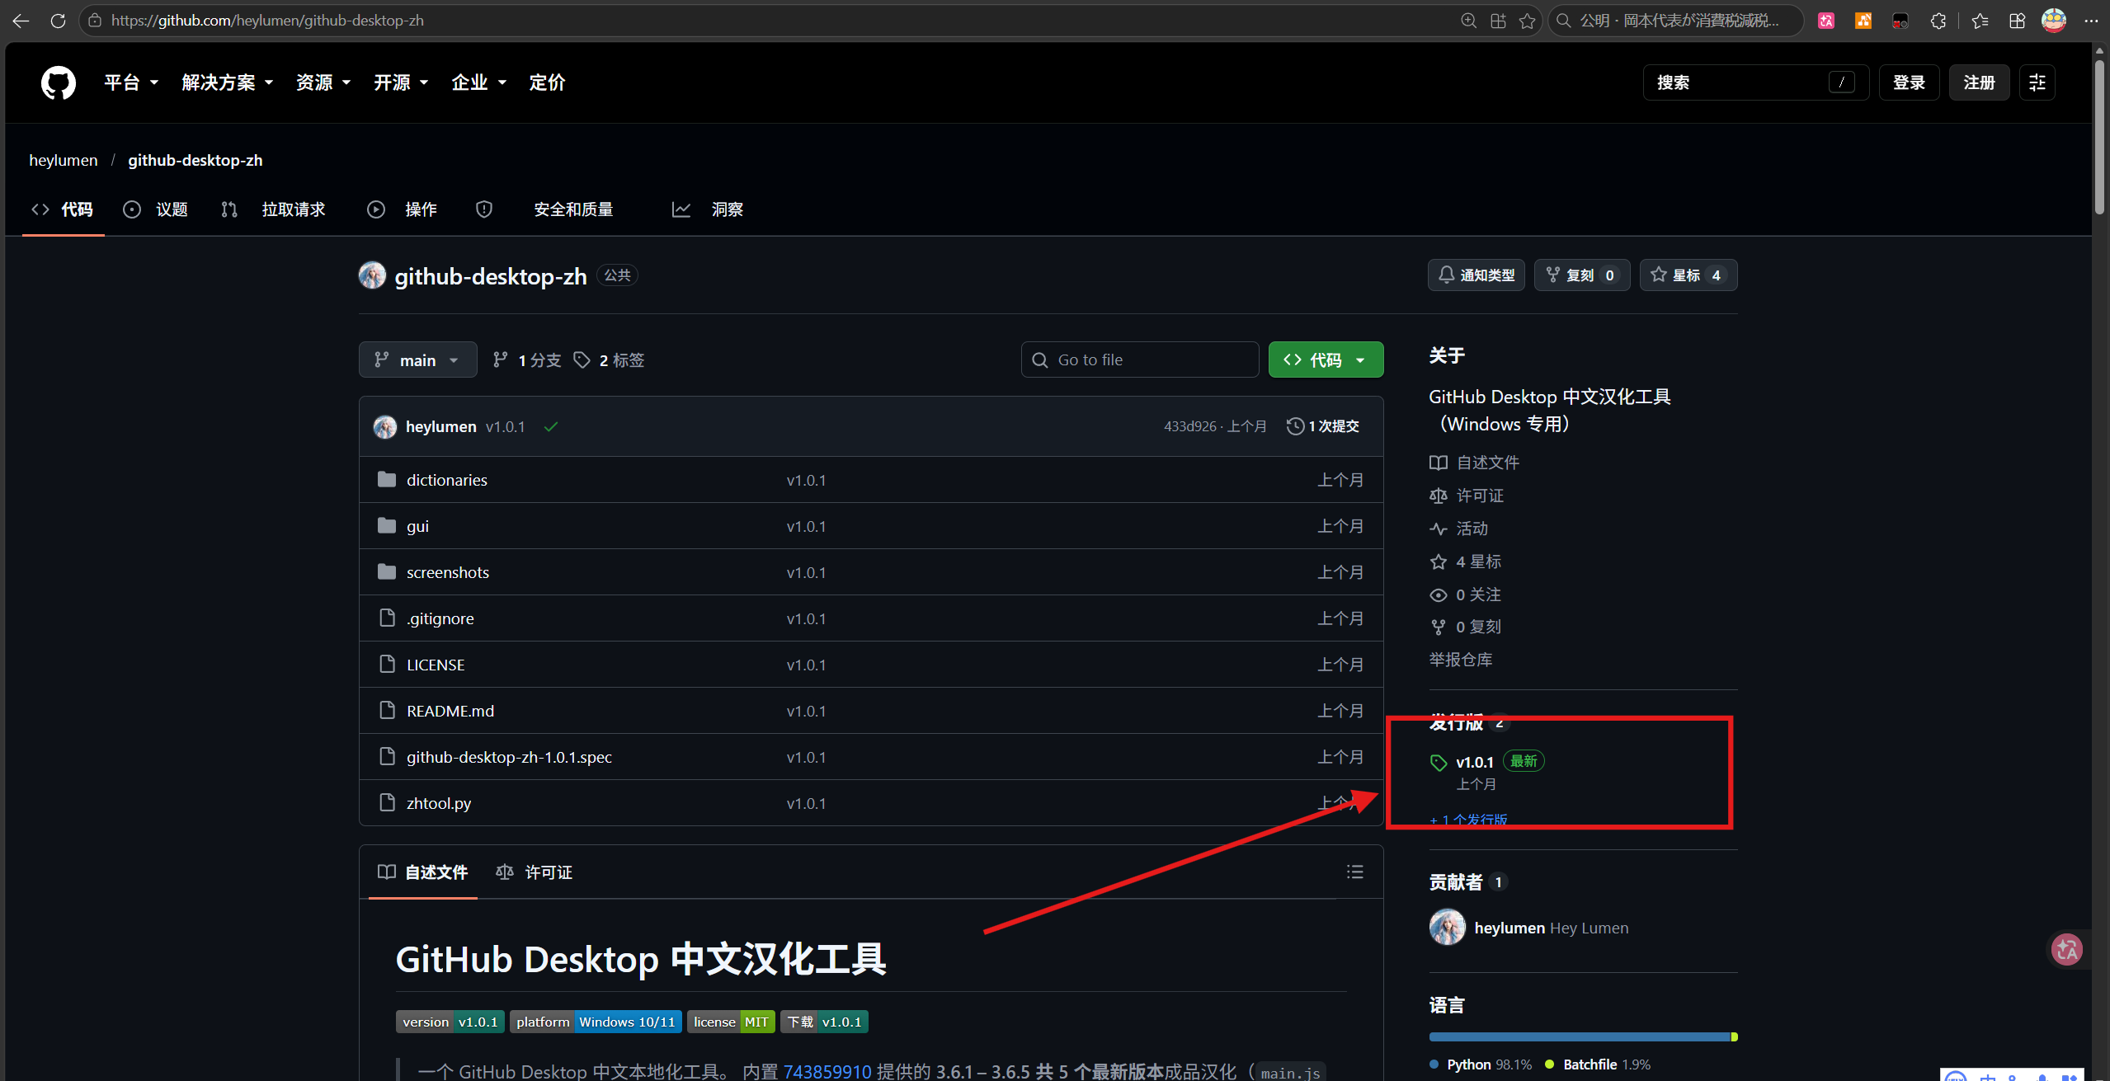
Task: Open the main branch selector dropdown
Action: (418, 360)
